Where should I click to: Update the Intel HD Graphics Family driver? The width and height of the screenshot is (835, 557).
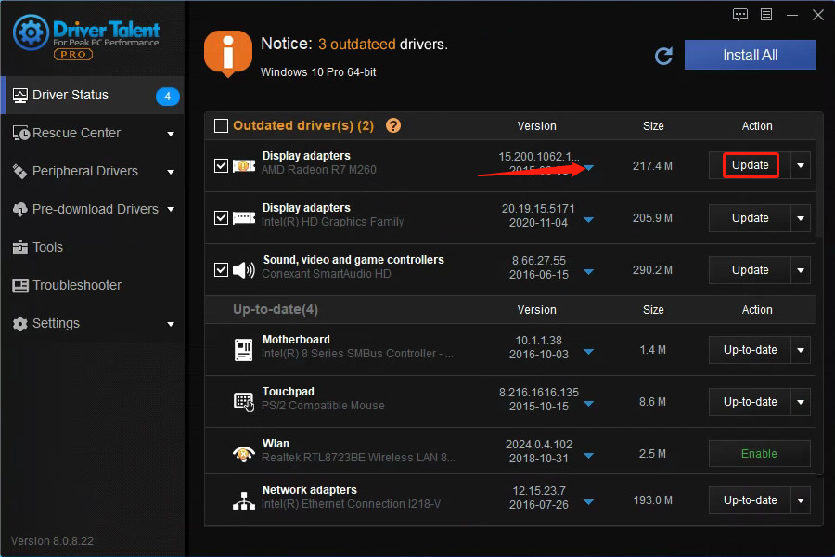[750, 218]
